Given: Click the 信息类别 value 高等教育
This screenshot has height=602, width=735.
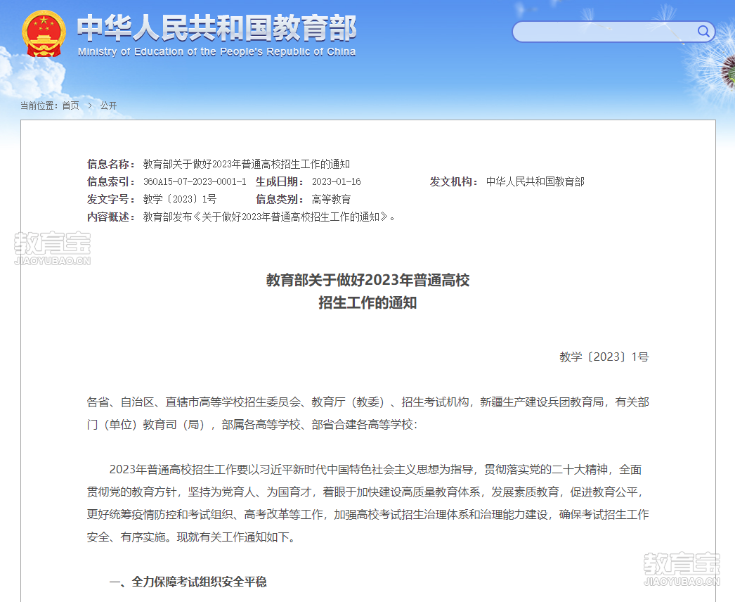Looking at the screenshot, I should click(x=332, y=200).
